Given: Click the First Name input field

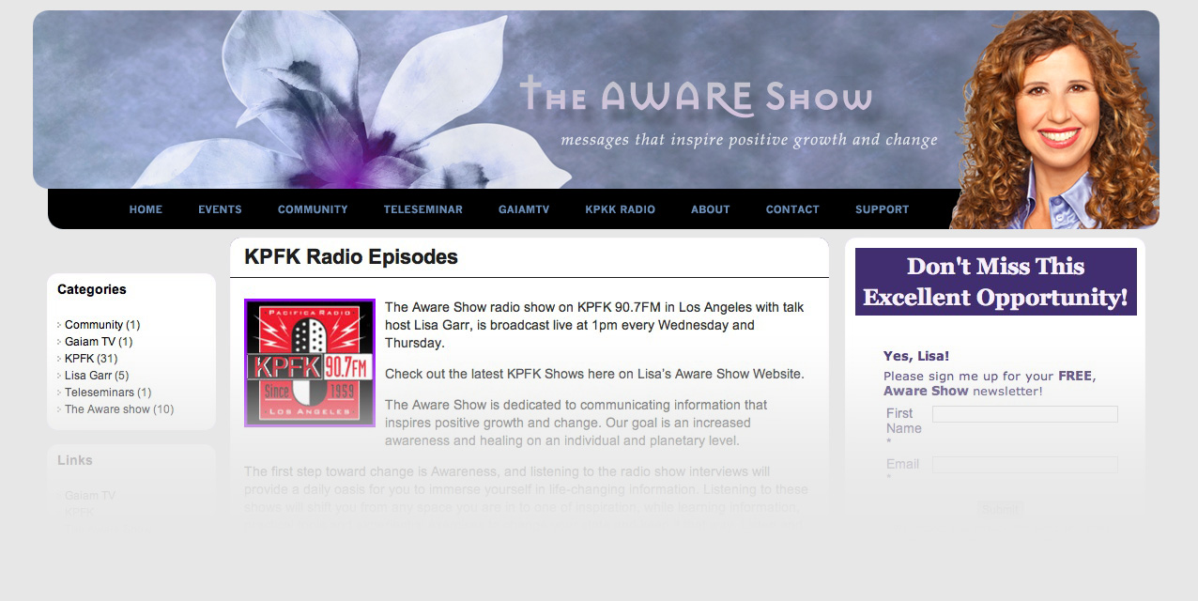Looking at the screenshot, I should [1025, 414].
